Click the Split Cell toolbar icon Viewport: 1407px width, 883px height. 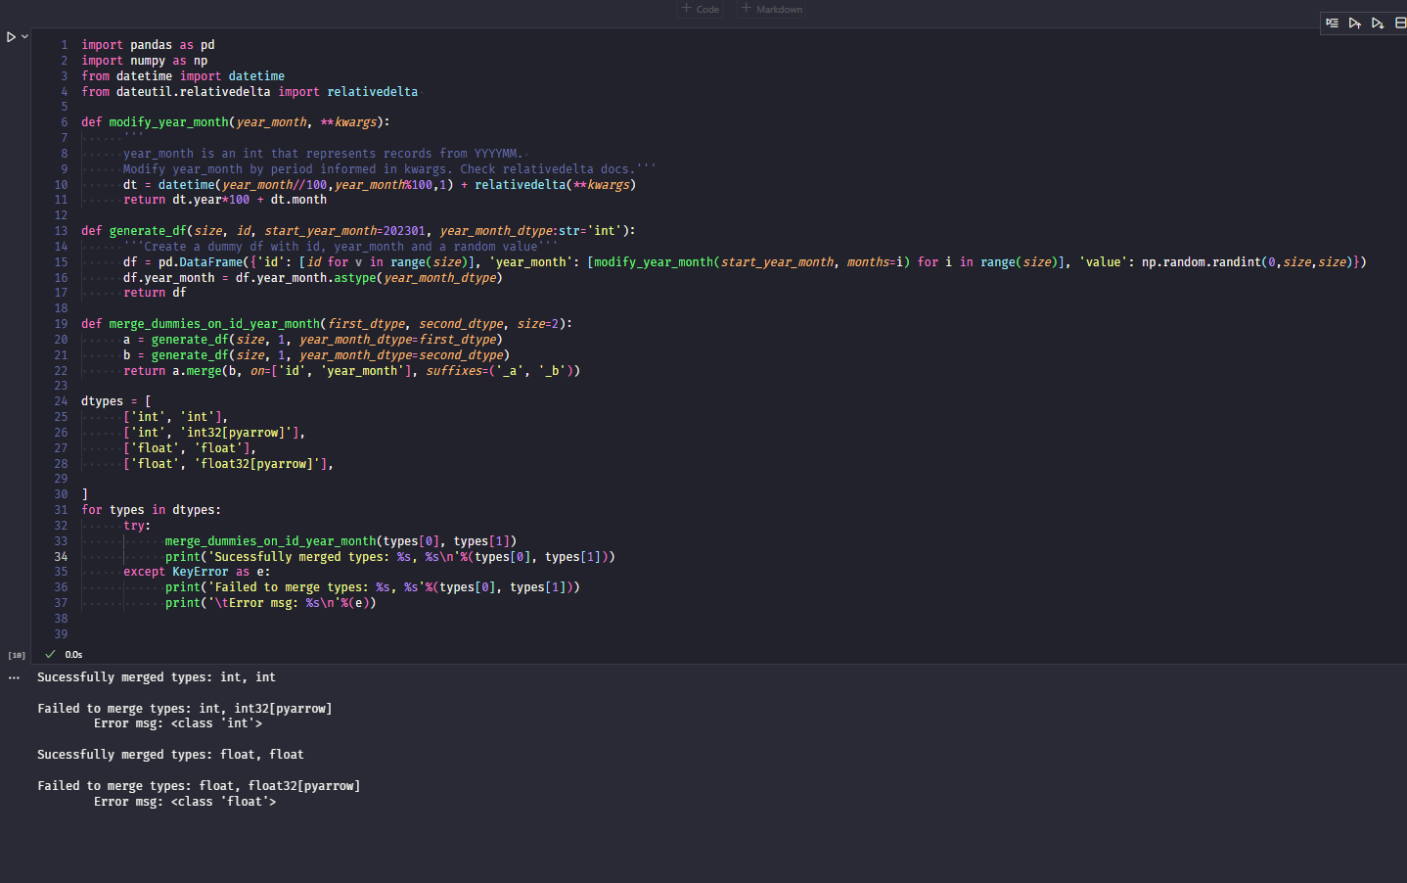click(x=1400, y=23)
